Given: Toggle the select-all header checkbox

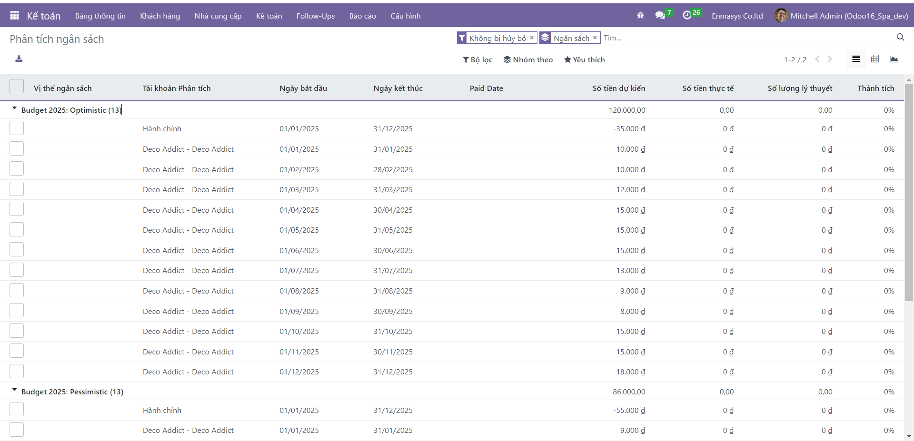Looking at the screenshot, I should pos(17,87).
